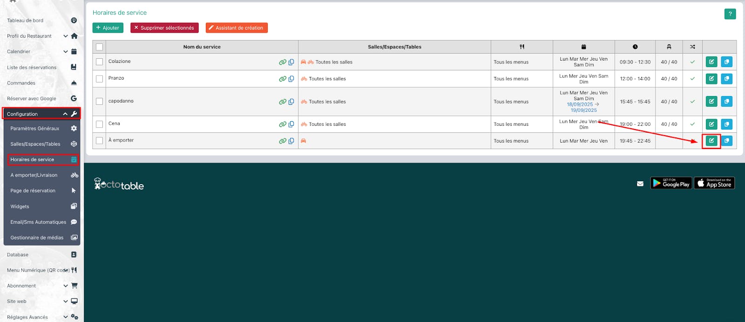
Task: Copy link icon in capodanno row
Action: click(291, 102)
